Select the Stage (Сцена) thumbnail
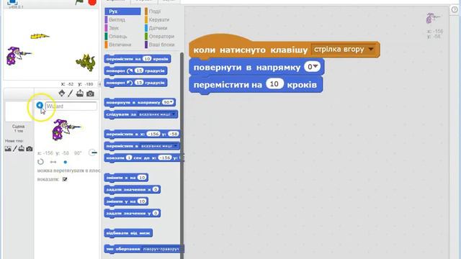This screenshot has width=461, height=259. tap(18, 112)
